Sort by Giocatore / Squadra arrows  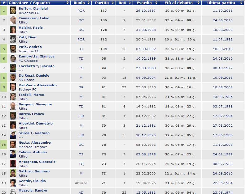(68, 3)
